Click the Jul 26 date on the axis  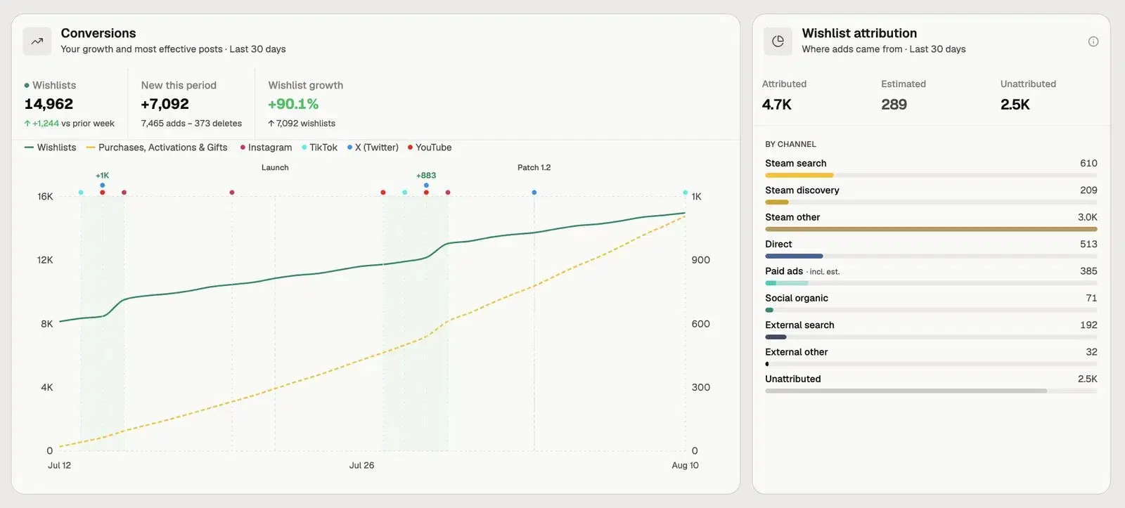pyautogui.click(x=361, y=465)
